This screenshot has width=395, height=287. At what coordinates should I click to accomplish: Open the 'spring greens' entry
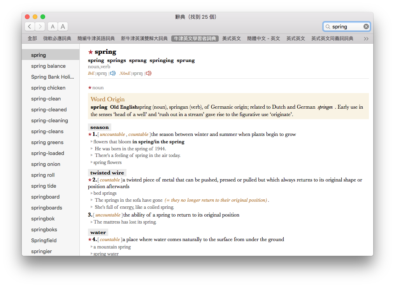coord(51,143)
